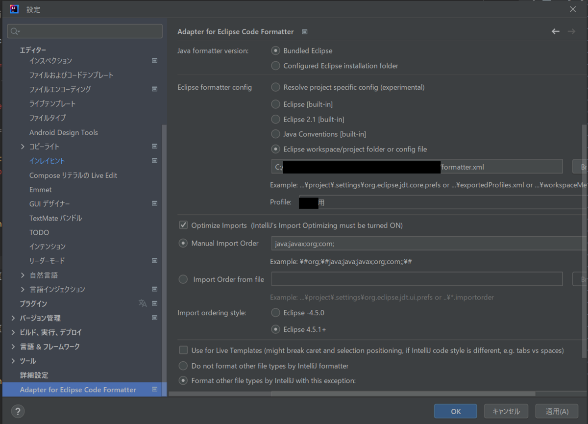588x424 pixels.
Task: Expand the 自然言語 tree node
Action: [23, 275]
